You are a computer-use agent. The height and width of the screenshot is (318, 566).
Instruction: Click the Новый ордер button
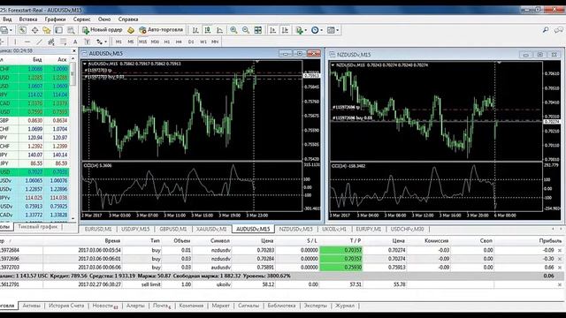click(x=103, y=30)
